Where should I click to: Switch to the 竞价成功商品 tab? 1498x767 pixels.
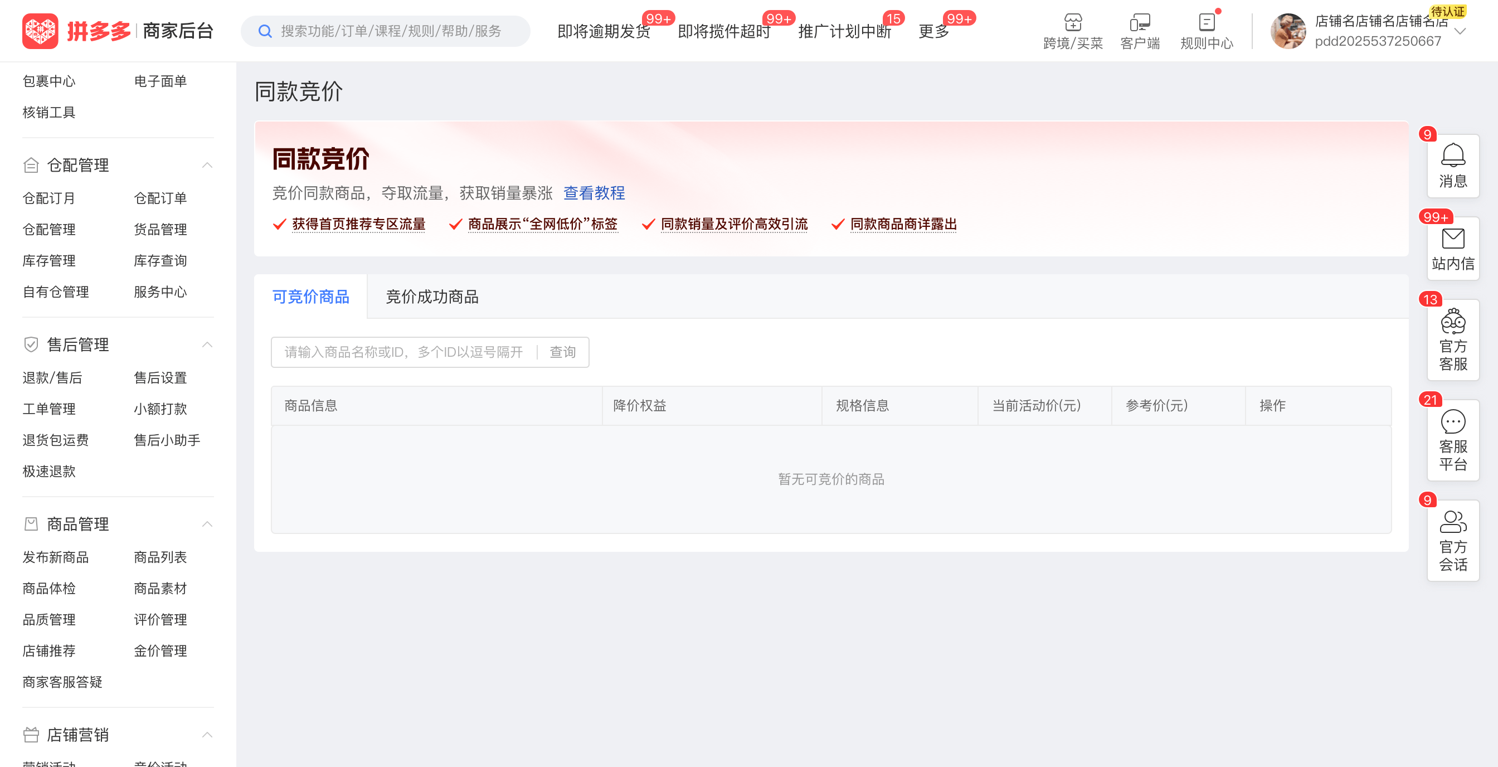click(x=431, y=297)
